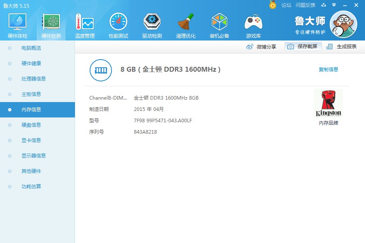This screenshot has height=243, width=365.
Task: Click manufacture date 2015 年 04月
Action: [x=148, y=109]
